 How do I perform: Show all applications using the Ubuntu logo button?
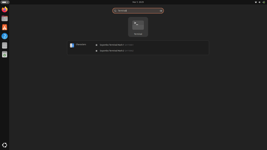click(4, 145)
